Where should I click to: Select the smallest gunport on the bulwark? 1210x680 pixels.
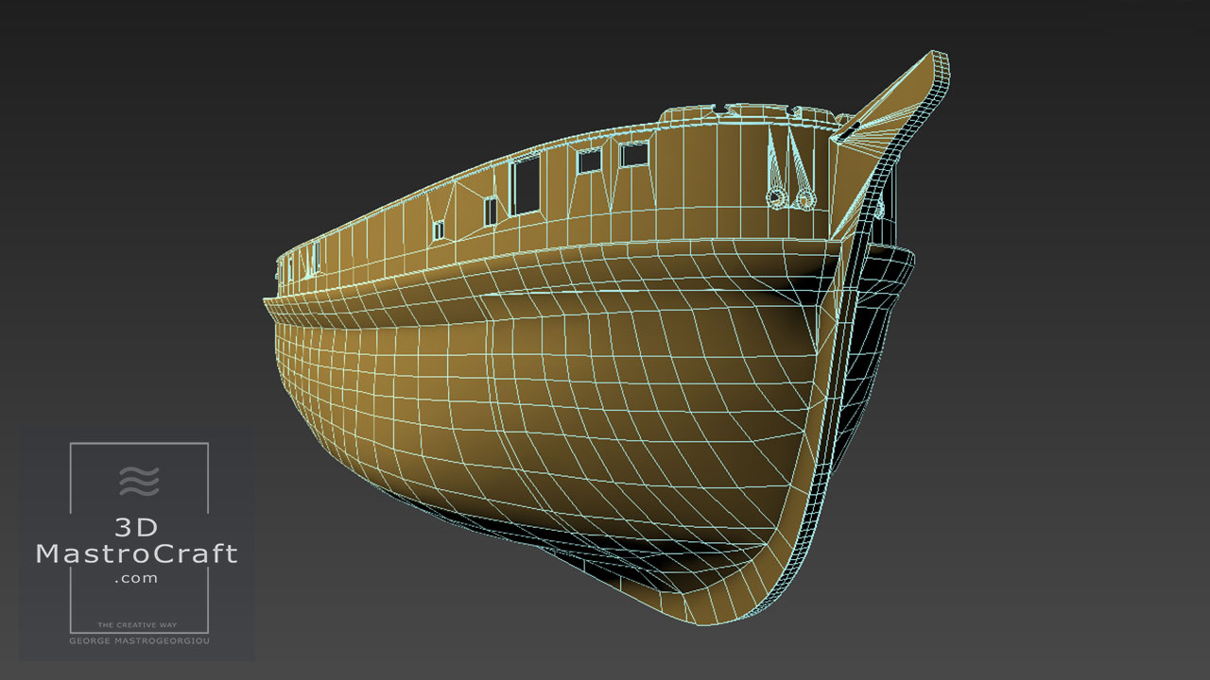pyautogui.click(x=439, y=229)
